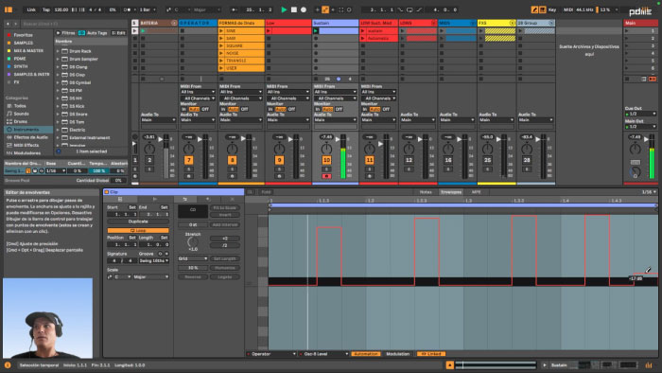Screen dimensions: 662x373
Task: Launch the Automatica clip
Action: pos(362,39)
